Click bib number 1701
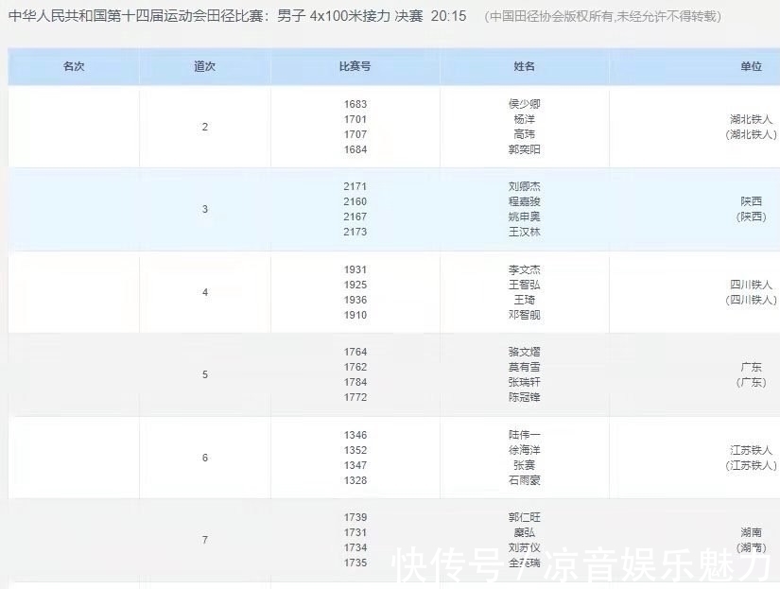 pos(355,119)
